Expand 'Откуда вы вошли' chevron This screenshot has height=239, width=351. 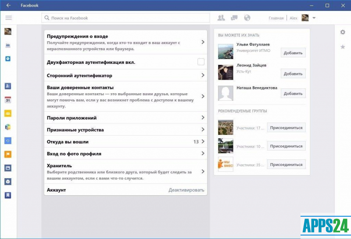pos(203,141)
